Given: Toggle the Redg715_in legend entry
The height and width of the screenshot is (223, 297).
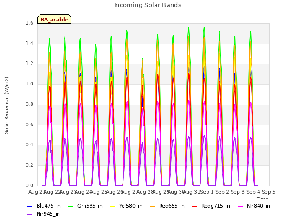Looking at the screenshot, I should click(x=211, y=206).
